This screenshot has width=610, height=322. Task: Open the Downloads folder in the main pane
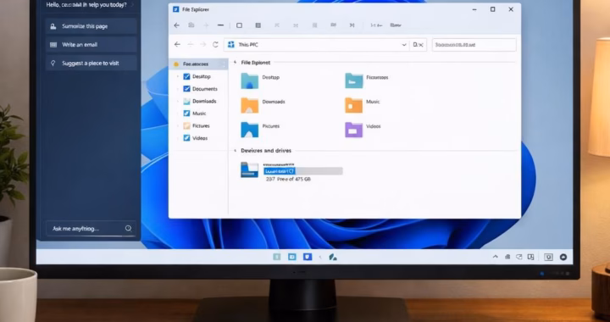coord(249,105)
